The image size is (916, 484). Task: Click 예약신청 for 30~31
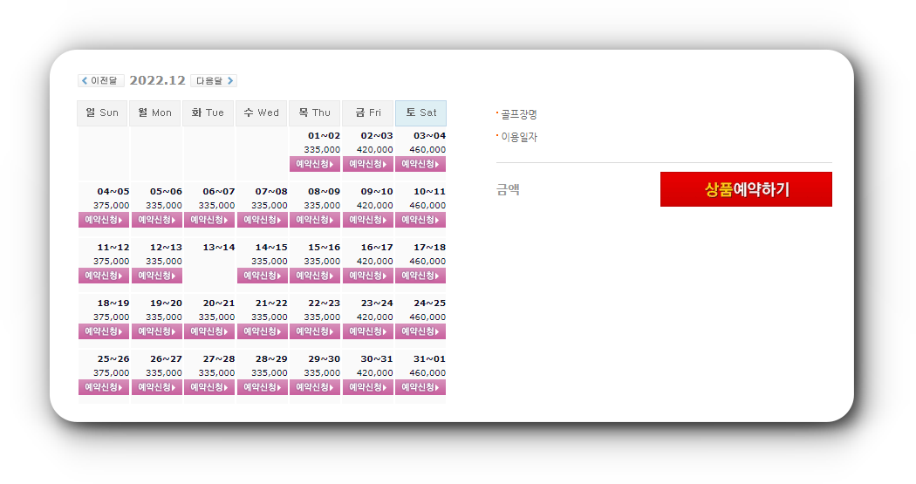click(x=368, y=387)
